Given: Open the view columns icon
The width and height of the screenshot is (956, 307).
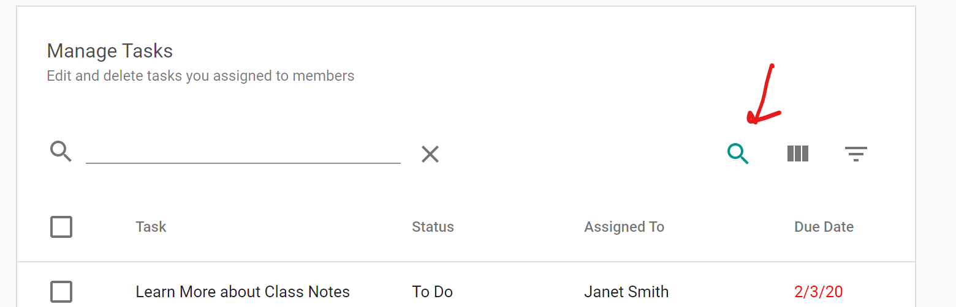Looking at the screenshot, I should click(x=798, y=153).
